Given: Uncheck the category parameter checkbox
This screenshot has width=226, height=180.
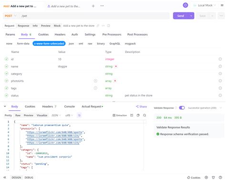Looking at the screenshot, I should click(x=7, y=74).
